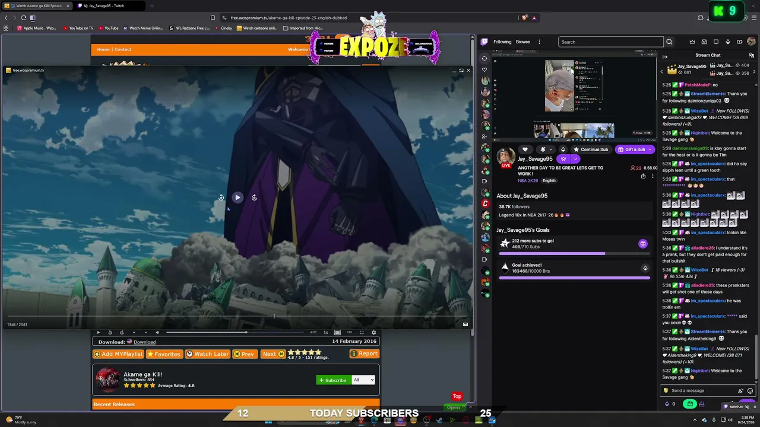
Task: Open the NFL Redzone bookmark
Action: [189, 28]
